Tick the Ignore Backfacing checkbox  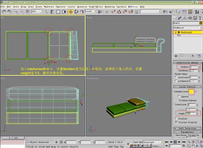179,96
